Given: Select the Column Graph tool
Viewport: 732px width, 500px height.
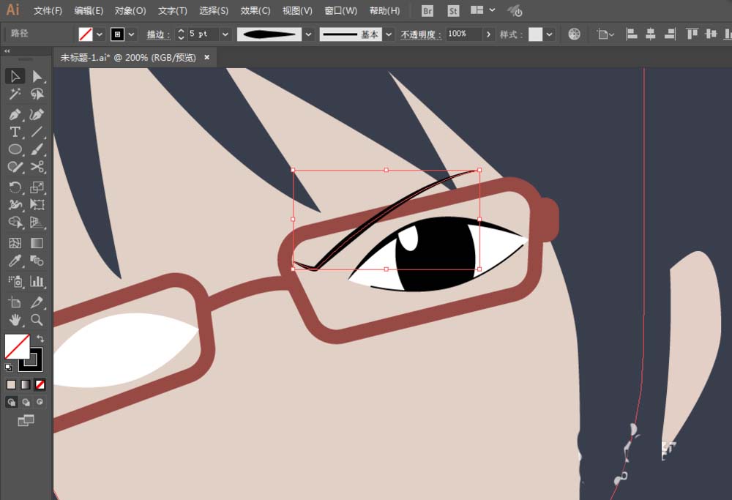Looking at the screenshot, I should tap(37, 281).
